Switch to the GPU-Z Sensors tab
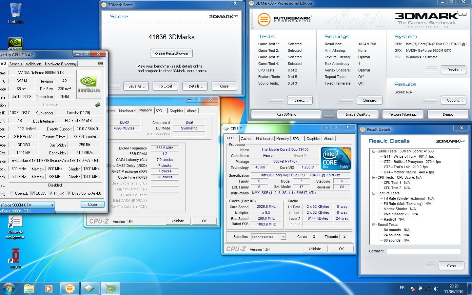This screenshot has width=472, height=295. point(16,64)
